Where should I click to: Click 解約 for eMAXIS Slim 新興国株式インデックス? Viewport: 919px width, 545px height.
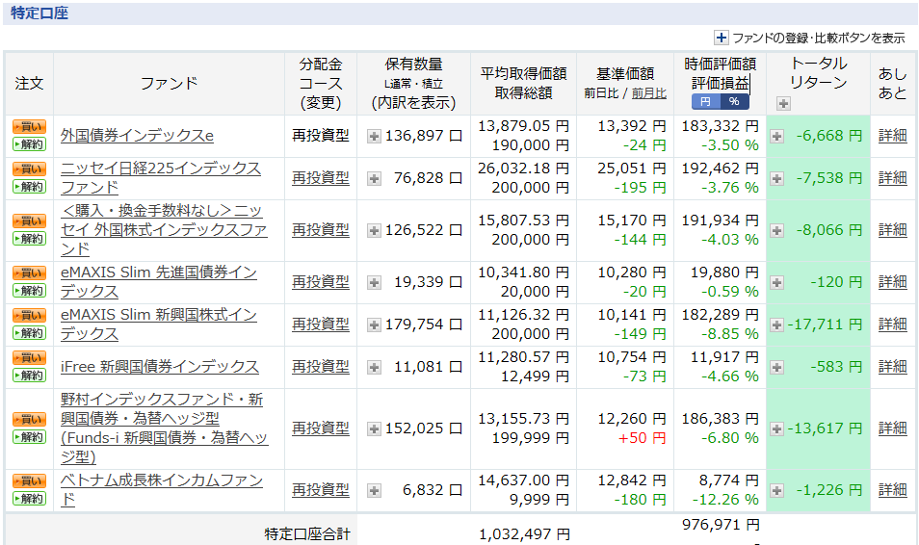(x=29, y=333)
